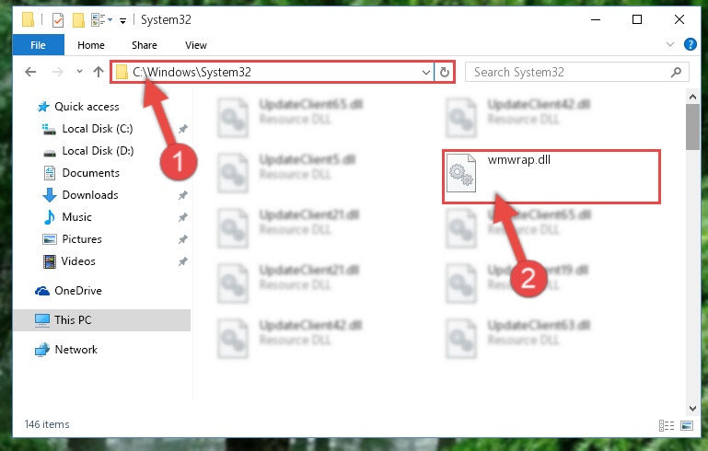Open the File menu
The height and width of the screenshot is (451, 708).
coord(39,45)
